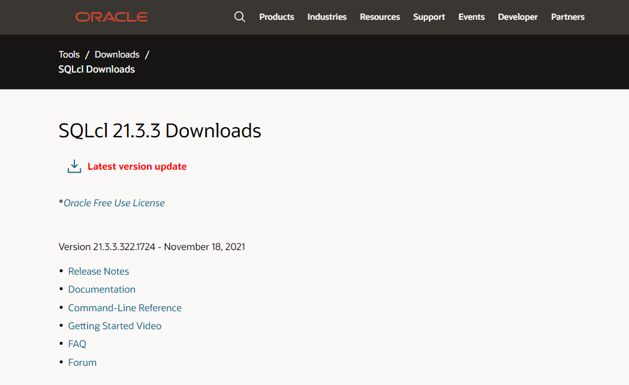Open Command-Line Reference link
629x385 pixels.
(x=125, y=308)
